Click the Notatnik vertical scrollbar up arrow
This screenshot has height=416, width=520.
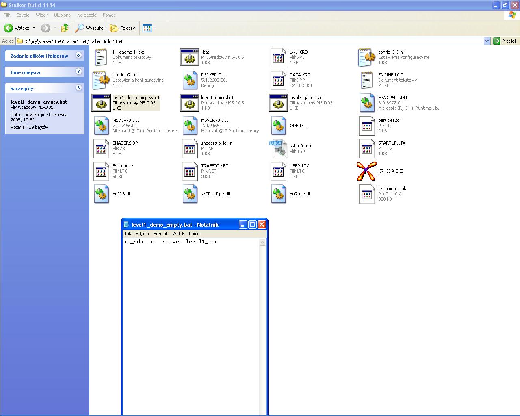pos(262,243)
